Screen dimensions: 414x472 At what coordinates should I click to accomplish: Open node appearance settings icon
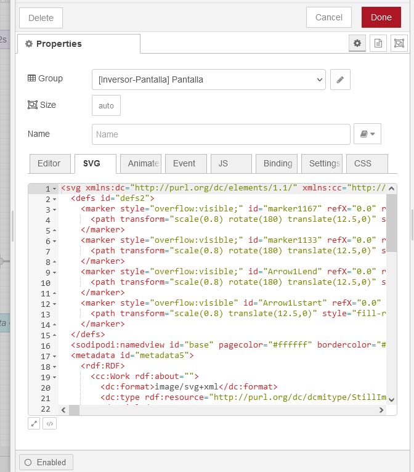(x=399, y=43)
